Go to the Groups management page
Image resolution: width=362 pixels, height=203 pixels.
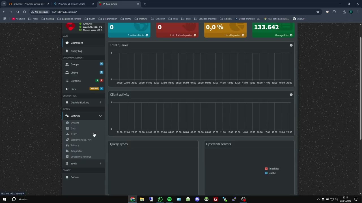tap(83, 64)
